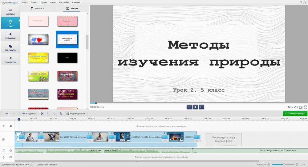Screen dimensions: 308x167
Task: Enter fullscreen preview mode
Action: 306,107
